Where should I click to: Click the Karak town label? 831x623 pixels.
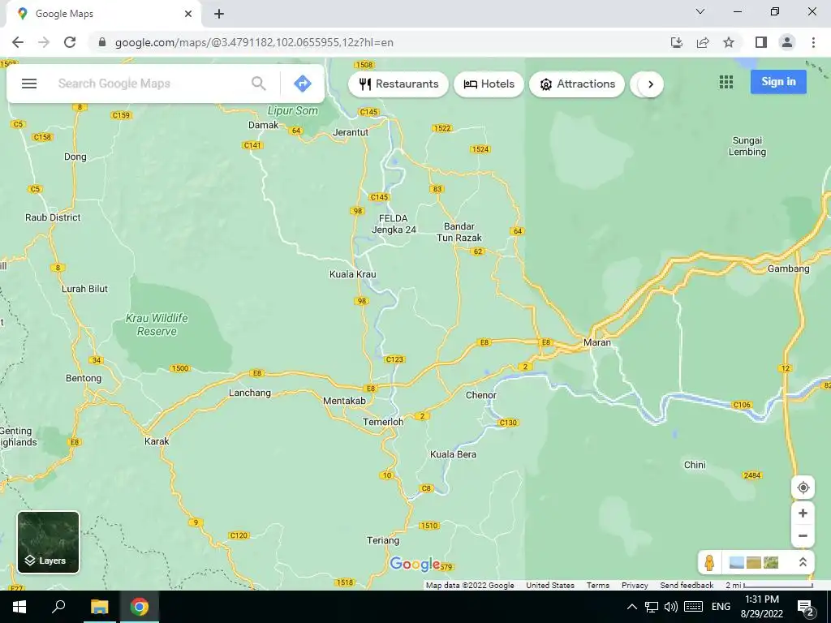[157, 440]
